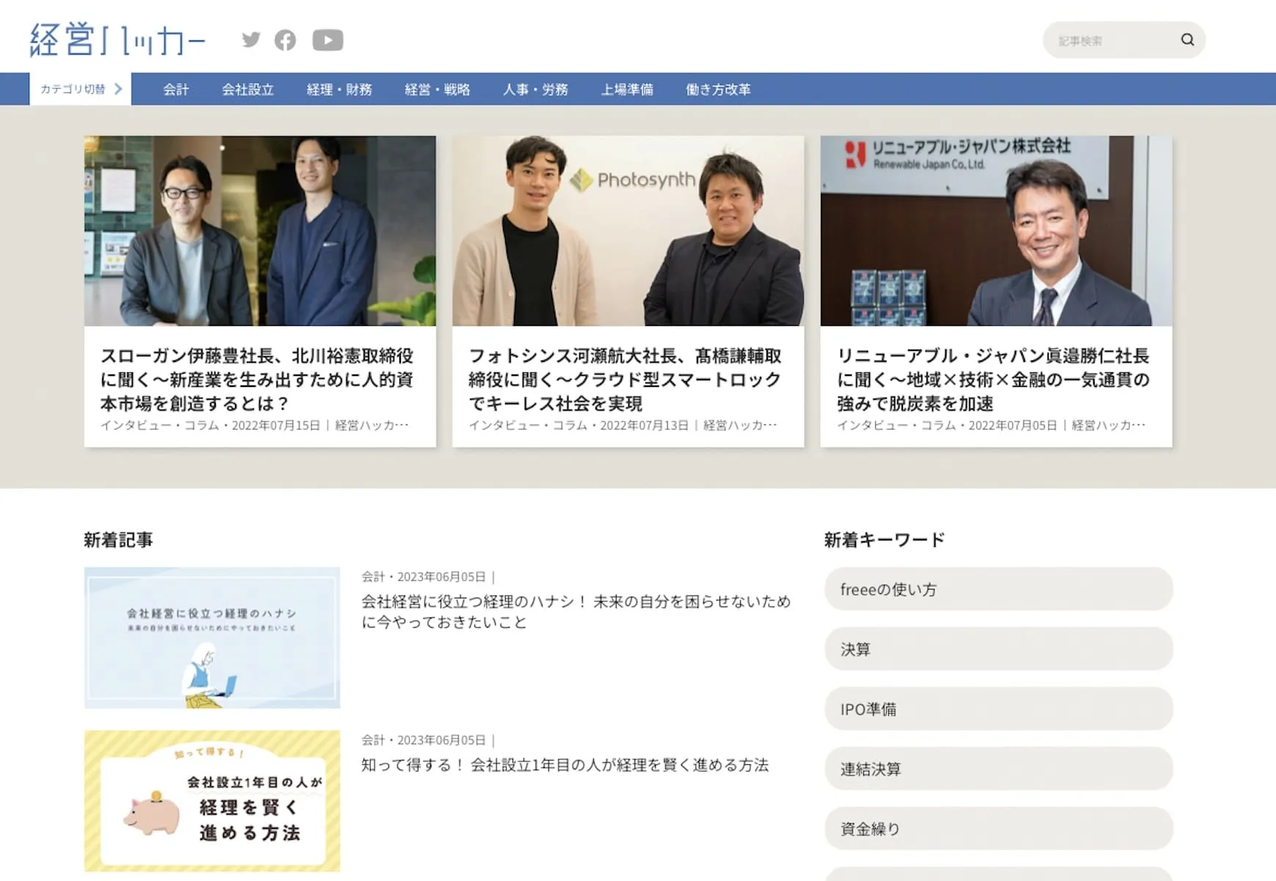Select 経営・戦略 in navigation bar
The height and width of the screenshot is (881, 1276).
pyautogui.click(x=438, y=90)
